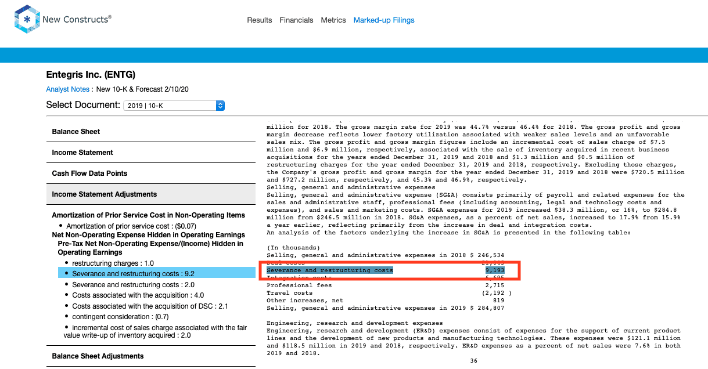The width and height of the screenshot is (708, 369).
Task: Open the Financials menu
Action: 296,20
